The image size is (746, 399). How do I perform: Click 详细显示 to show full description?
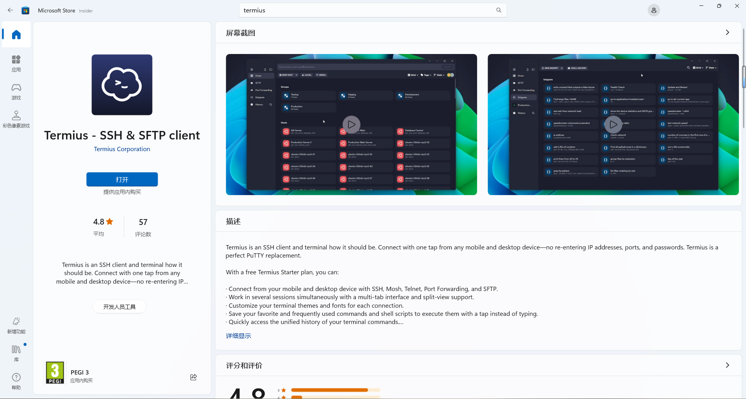[x=239, y=336]
